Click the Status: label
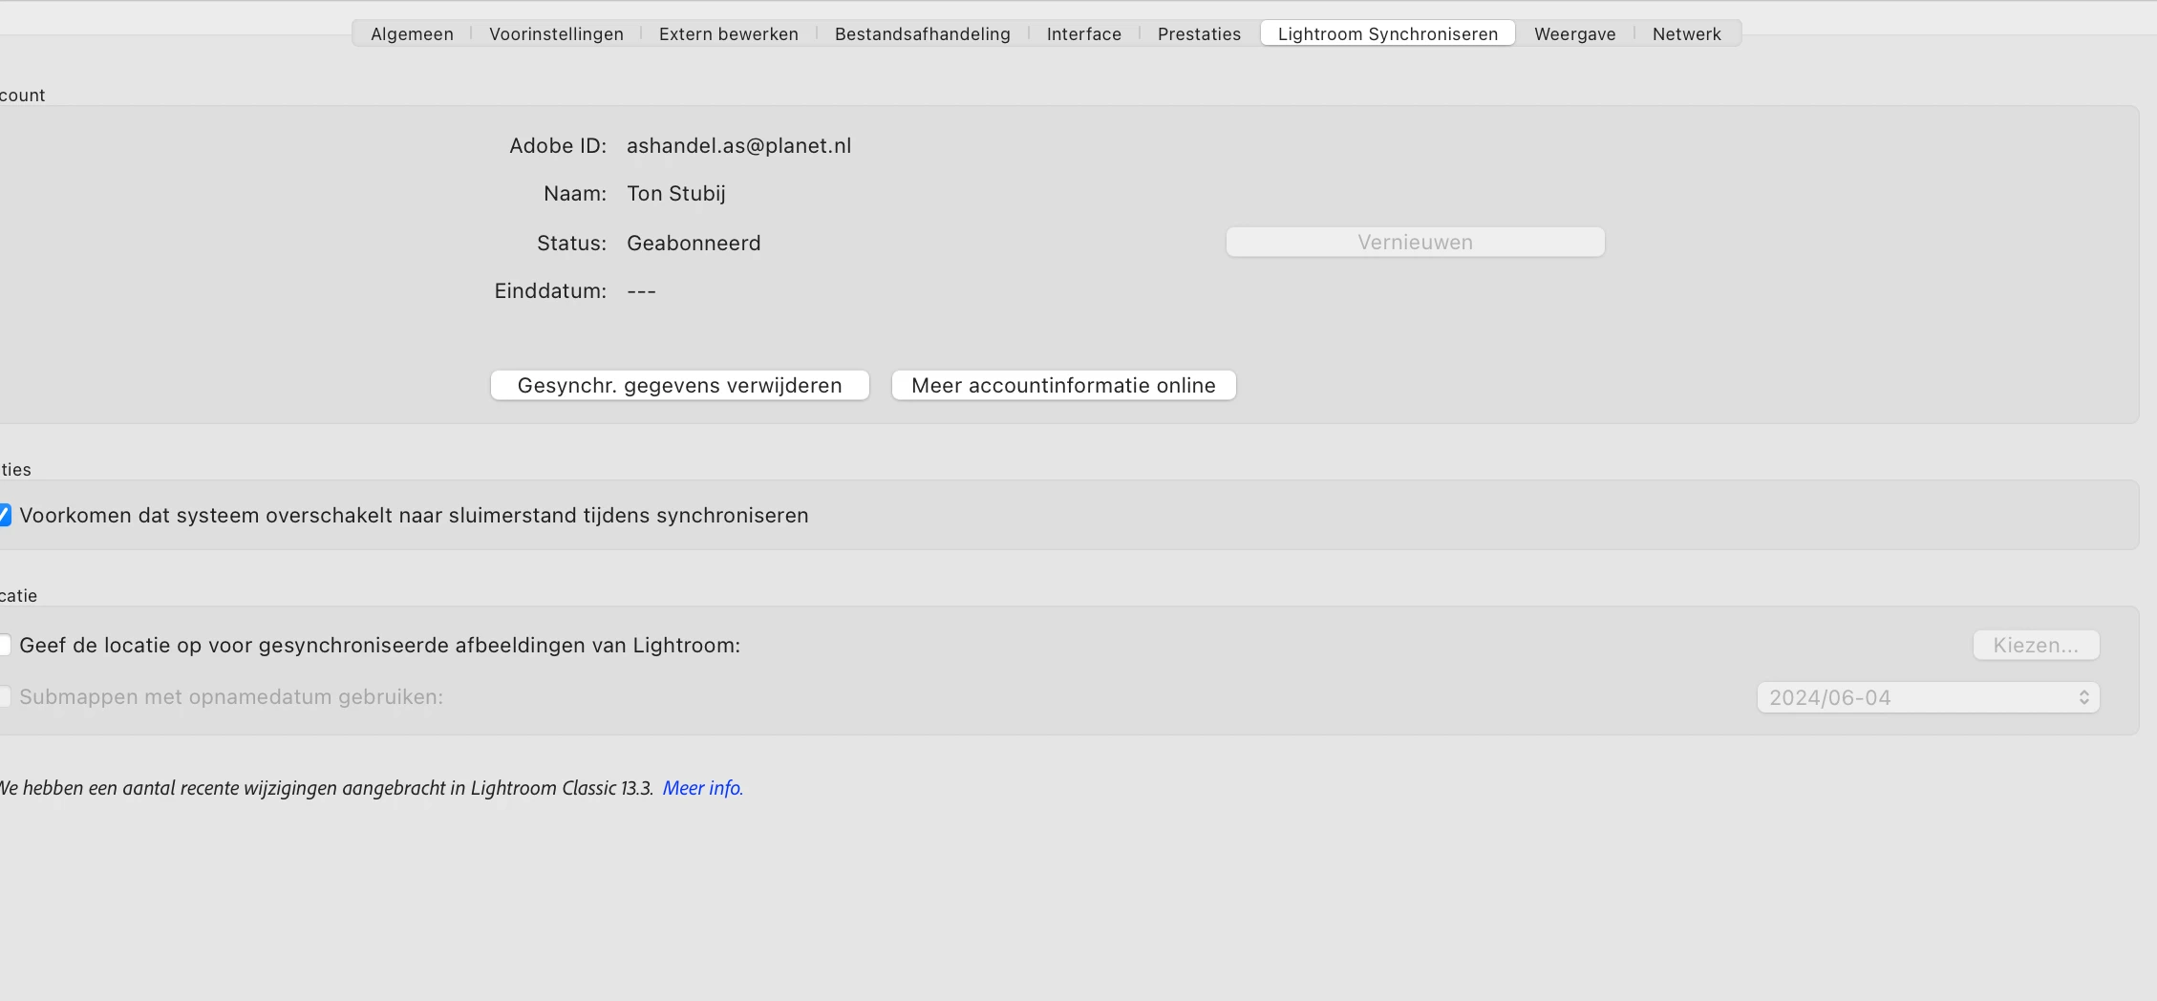 pyautogui.click(x=571, y=244)
